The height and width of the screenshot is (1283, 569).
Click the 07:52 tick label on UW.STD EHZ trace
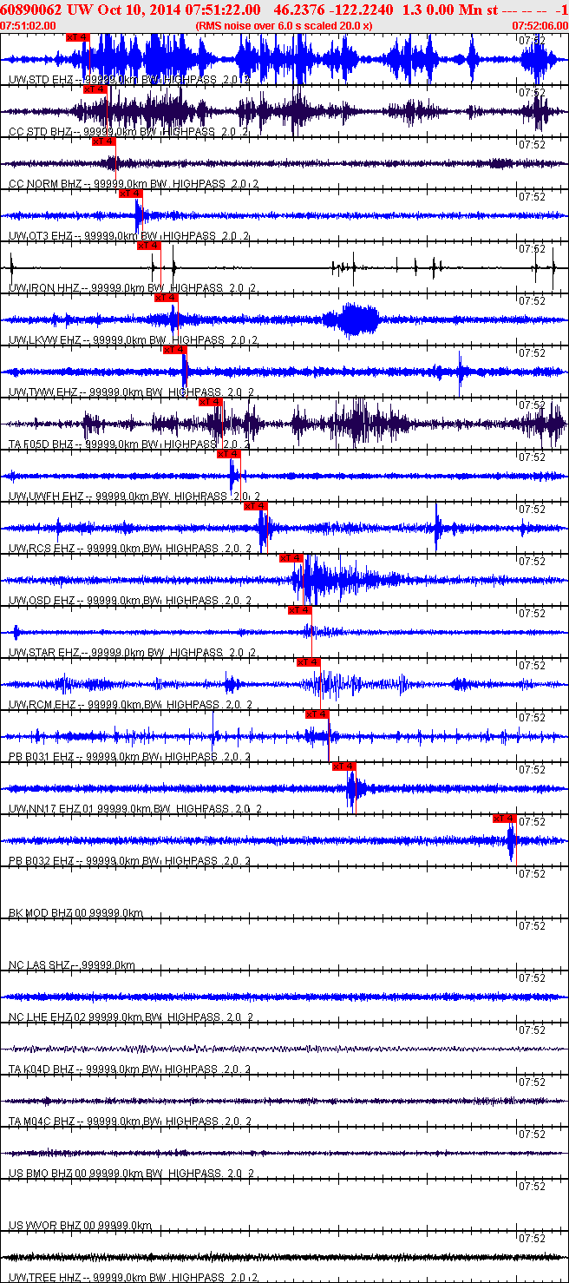point(532,40)
